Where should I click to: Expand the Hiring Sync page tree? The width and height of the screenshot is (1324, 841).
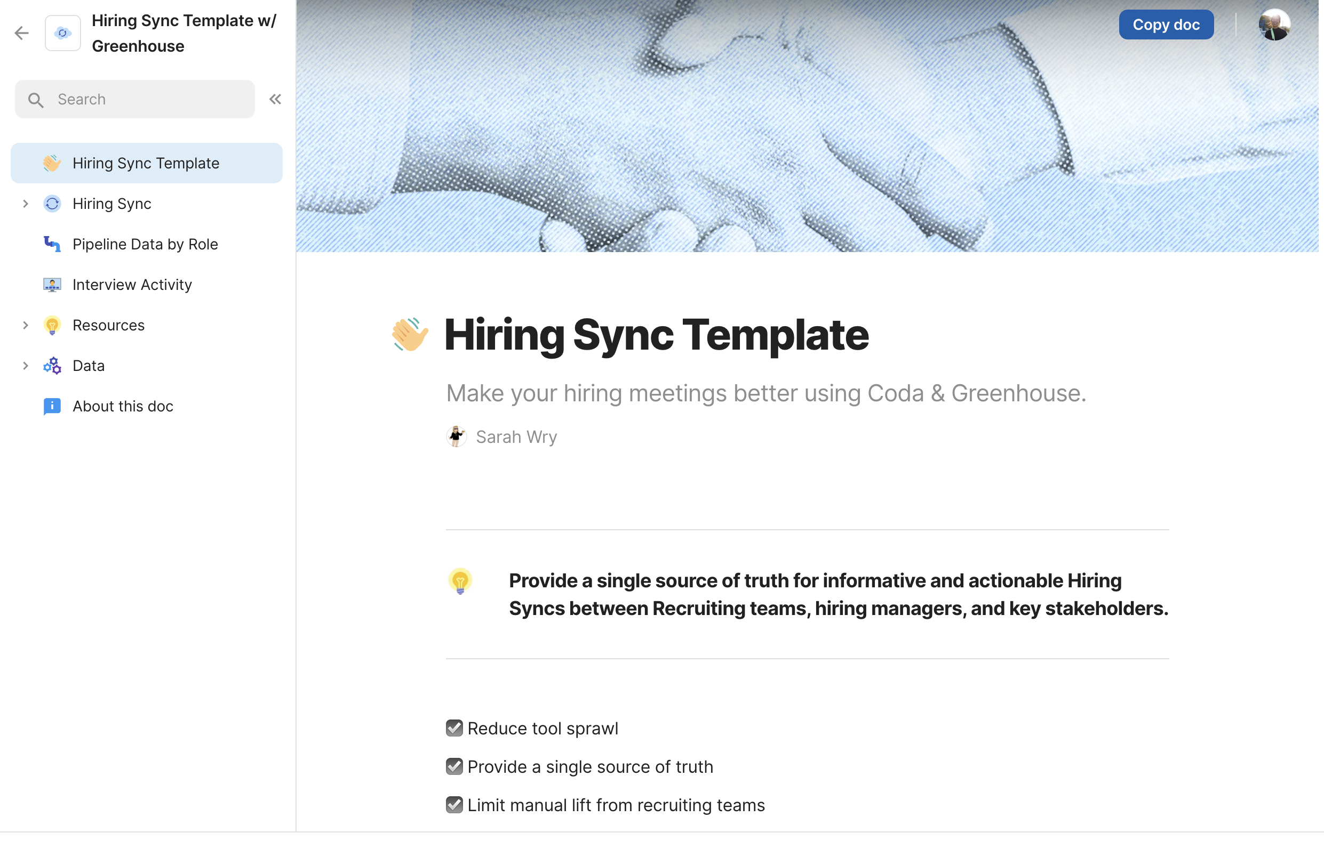pyautogui.click(x=25, y=204)
